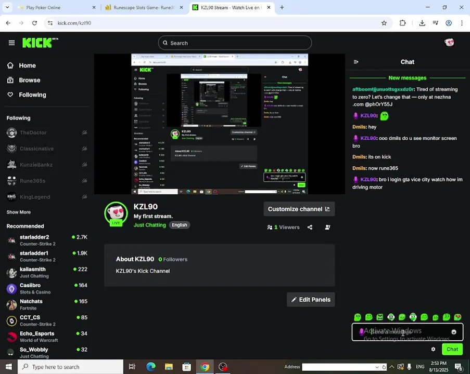Click the Kick Search field
The image size is (470, 374).
click(x=235, y=43)
